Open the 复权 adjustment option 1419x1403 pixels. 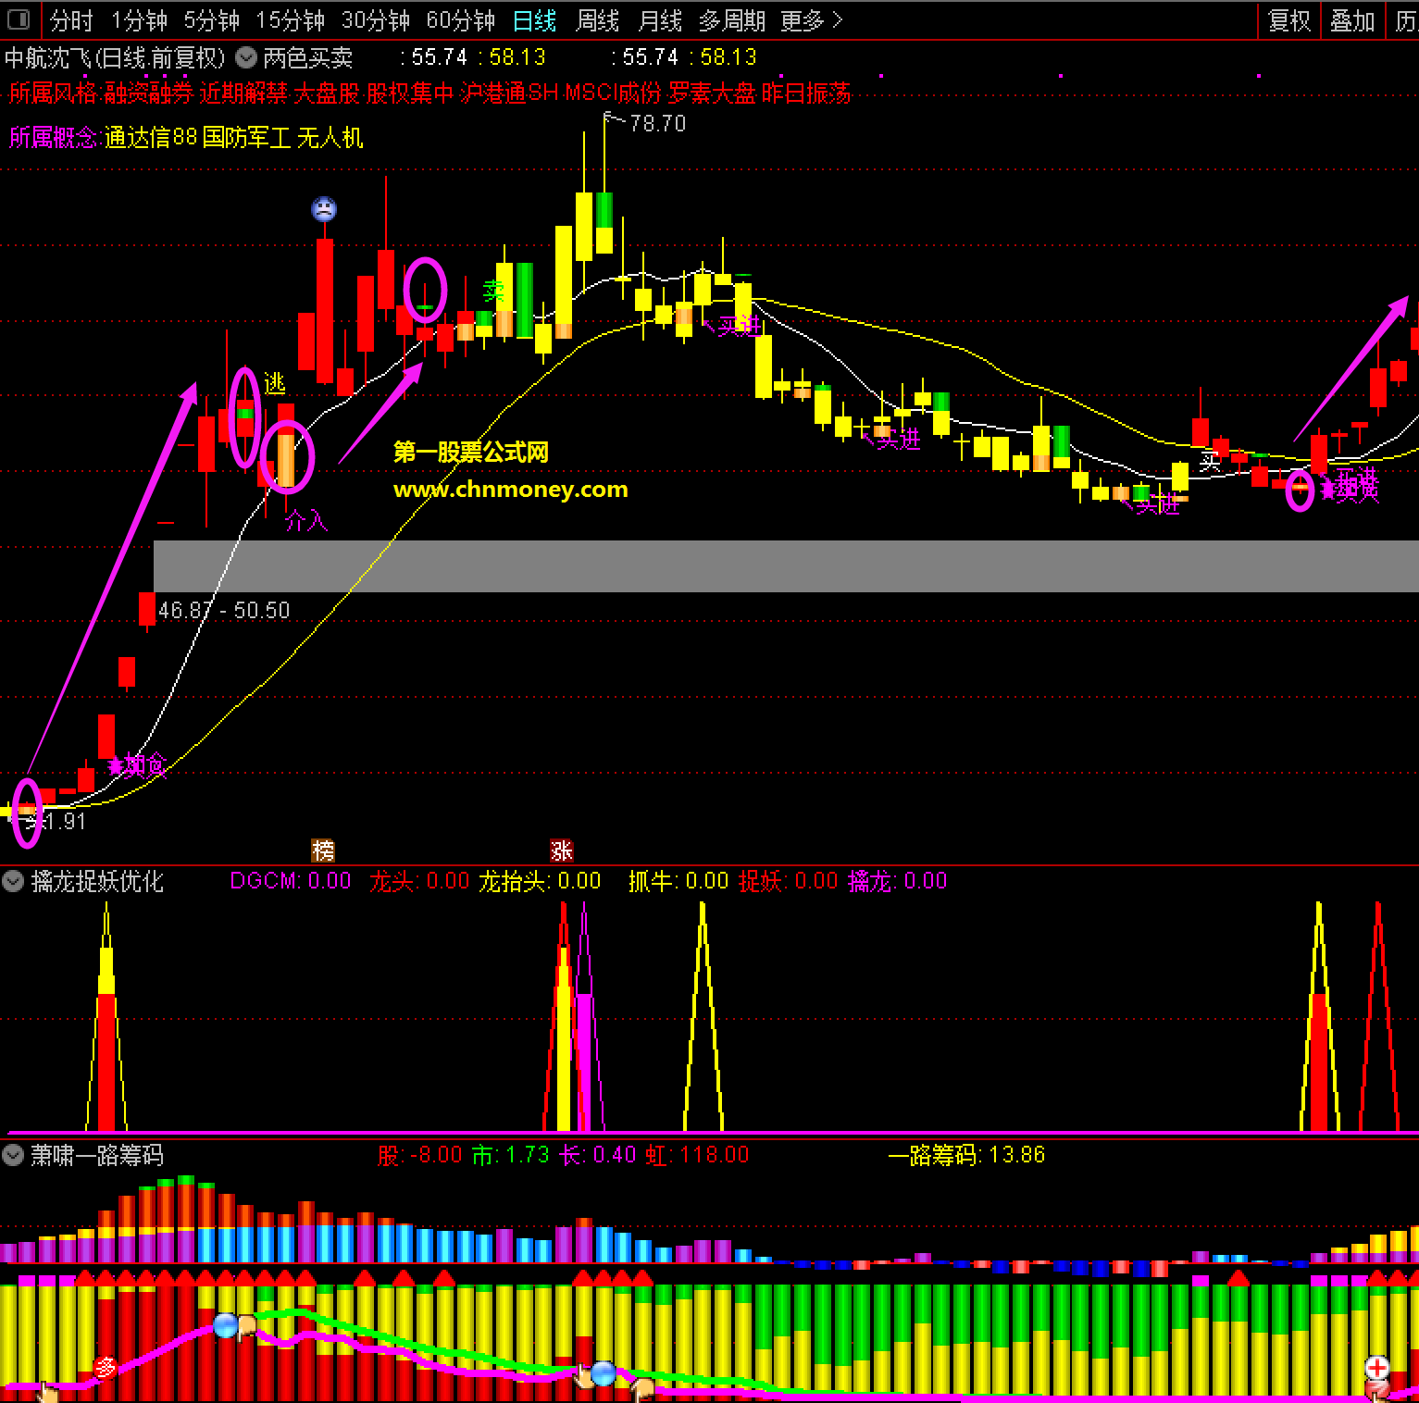(1289, 20)
